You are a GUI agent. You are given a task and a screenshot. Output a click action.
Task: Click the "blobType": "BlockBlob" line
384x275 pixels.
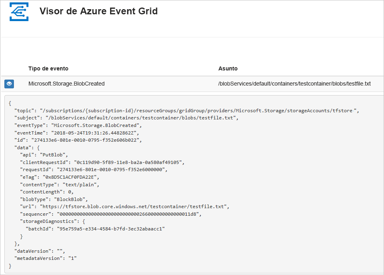point(54,199)
